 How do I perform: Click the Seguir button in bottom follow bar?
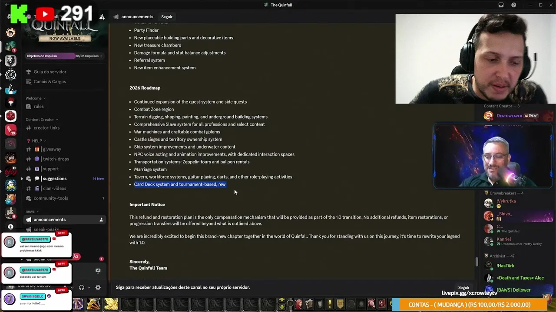click(x=463, y=288)
